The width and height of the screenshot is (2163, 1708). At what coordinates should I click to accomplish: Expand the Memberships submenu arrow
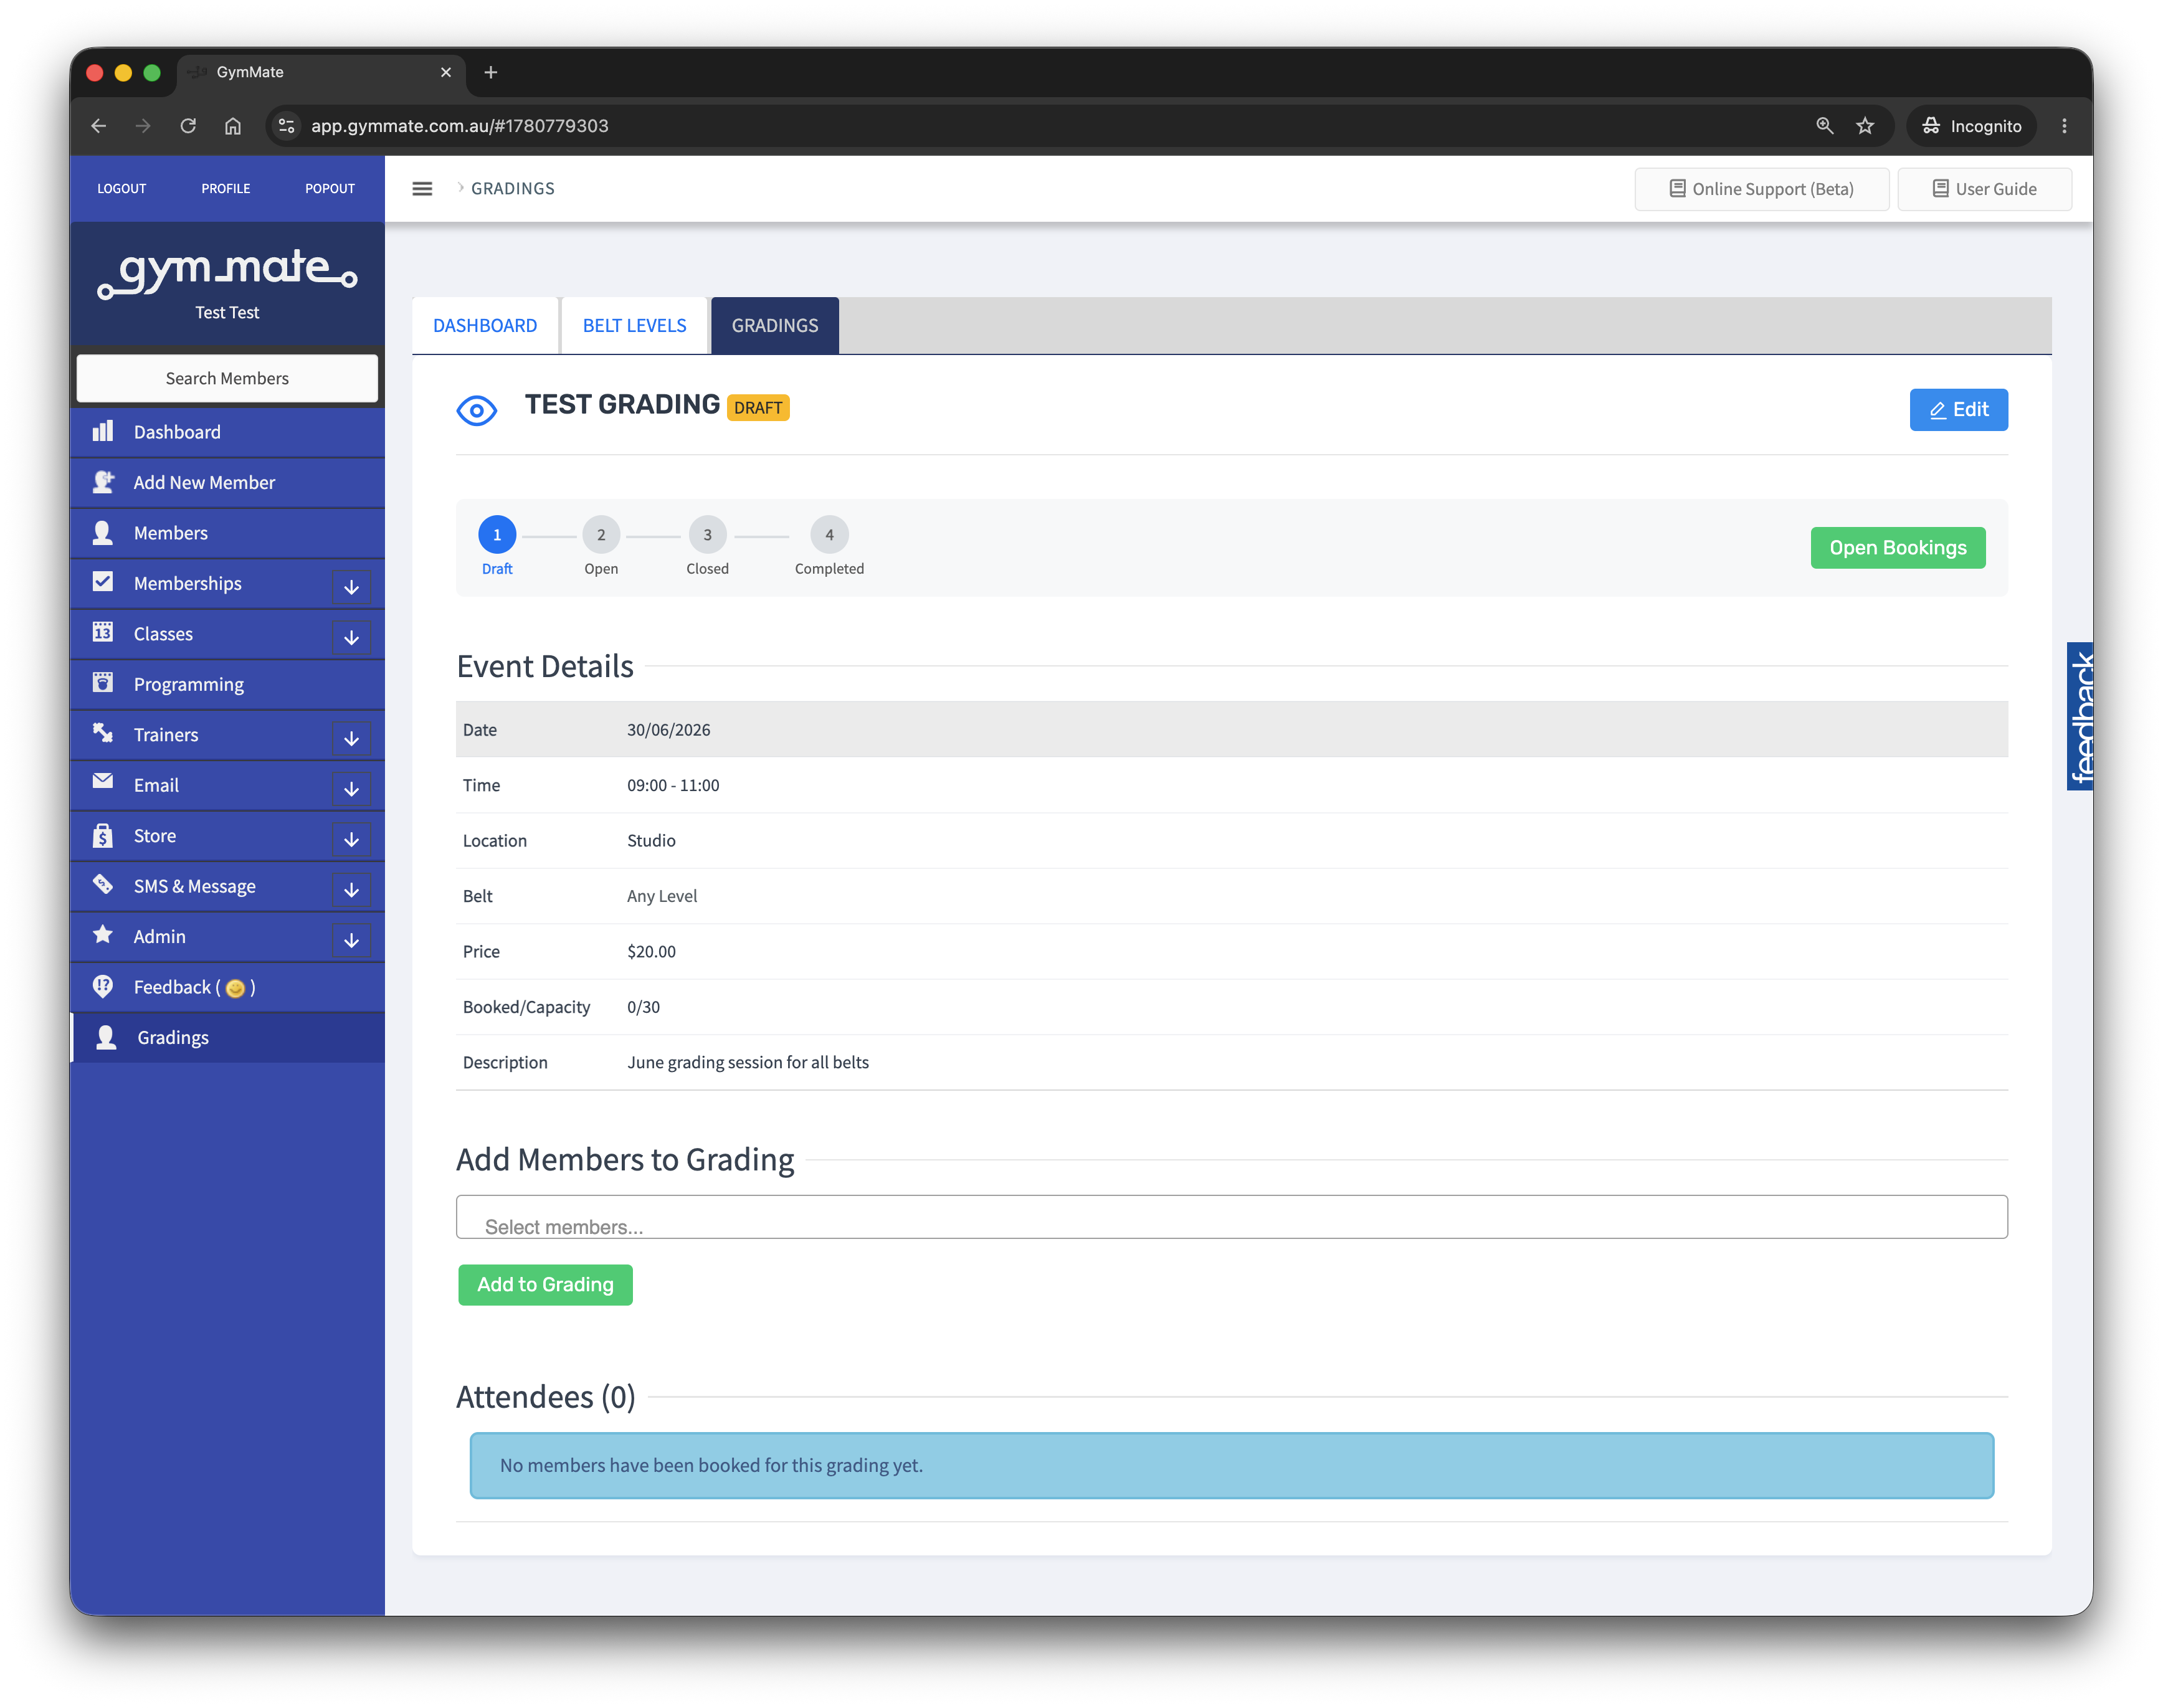pos(351,587)
